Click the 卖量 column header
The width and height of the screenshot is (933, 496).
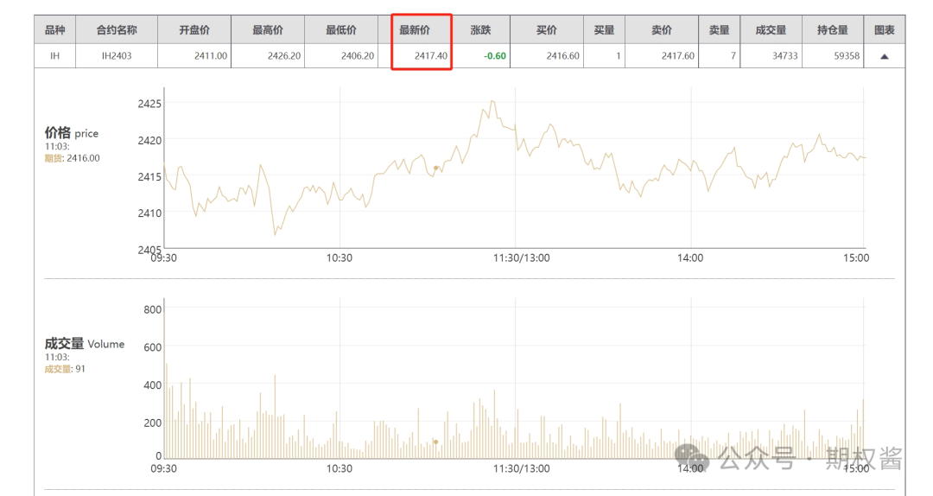point(720,29)
